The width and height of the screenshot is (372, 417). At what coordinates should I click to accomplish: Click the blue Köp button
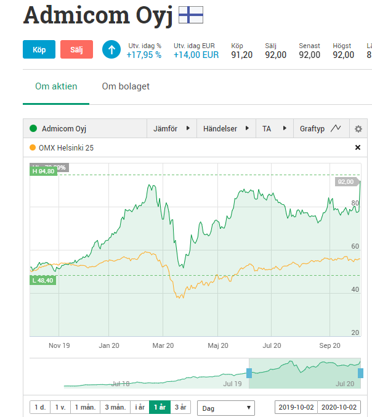pos(39,49)
